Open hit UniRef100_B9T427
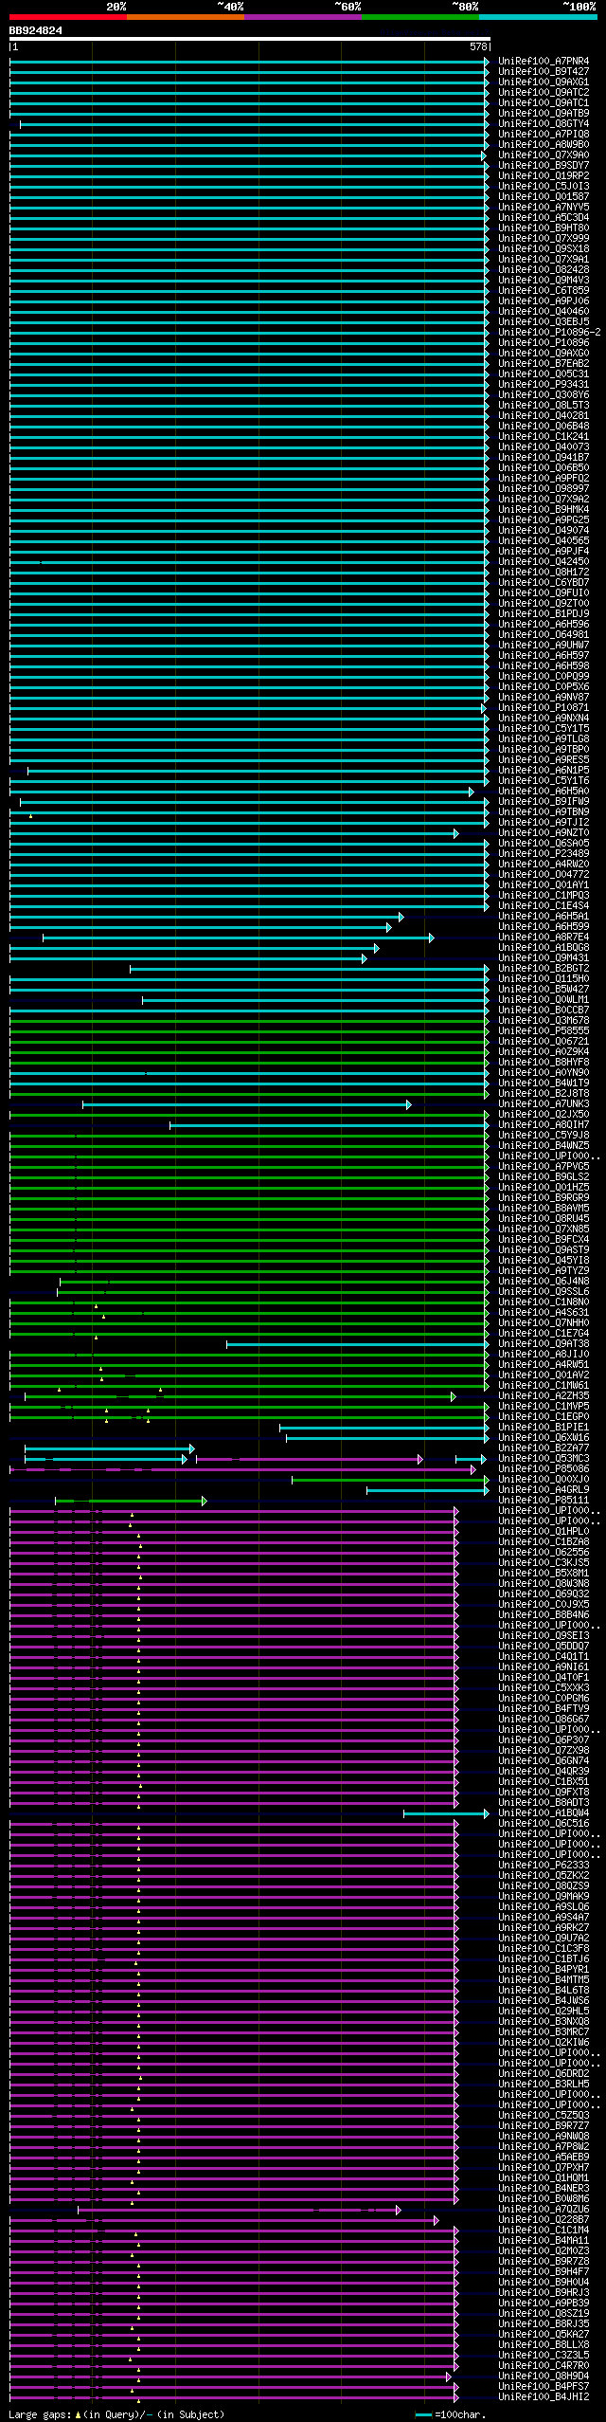The image size is (606, 2422). click(x=544, y=72)
